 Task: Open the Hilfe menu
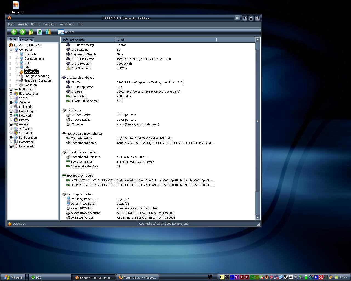[80, 24]
